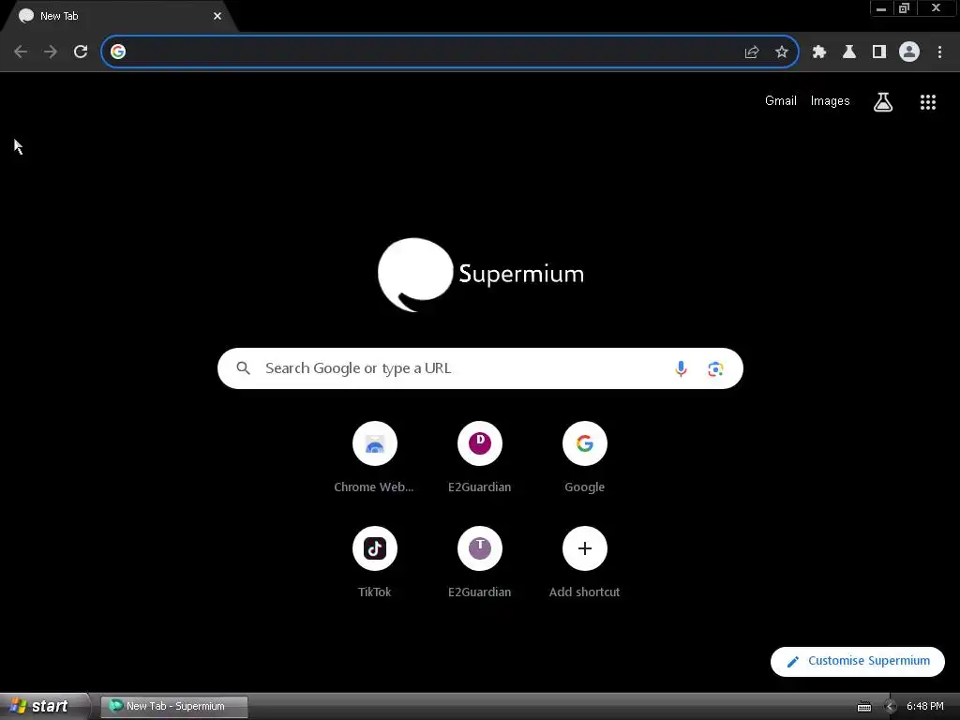Toggle the side panel button
The height and width of the screenshot is (720, 960).
pyautogui.click(x=879, y=52)
